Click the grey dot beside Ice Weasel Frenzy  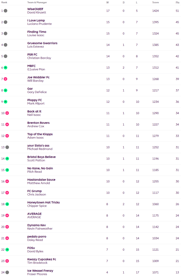(x=7, y=272)
